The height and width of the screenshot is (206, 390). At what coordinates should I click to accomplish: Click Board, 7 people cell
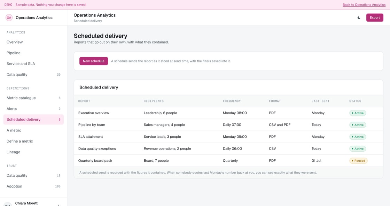156,161
